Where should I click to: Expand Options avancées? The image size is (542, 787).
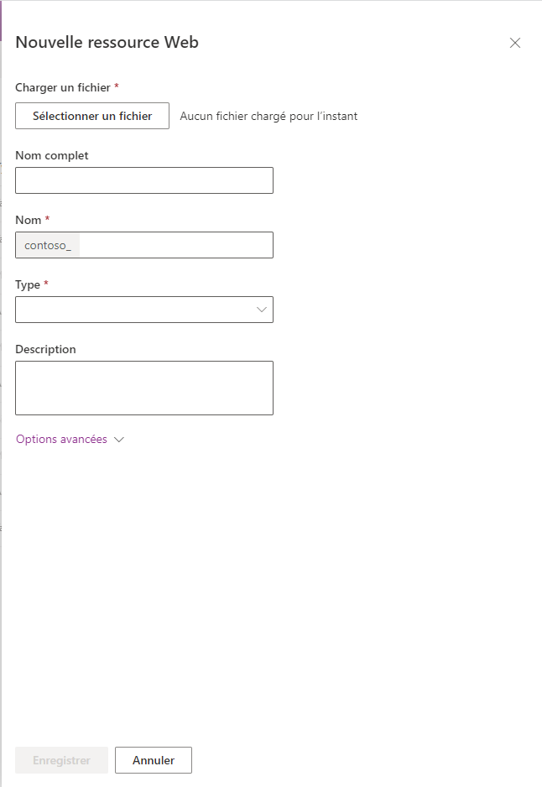(x=70, y=439)
